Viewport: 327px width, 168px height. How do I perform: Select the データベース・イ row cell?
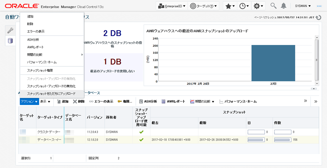pyautogui.click(x=50, y=140)
